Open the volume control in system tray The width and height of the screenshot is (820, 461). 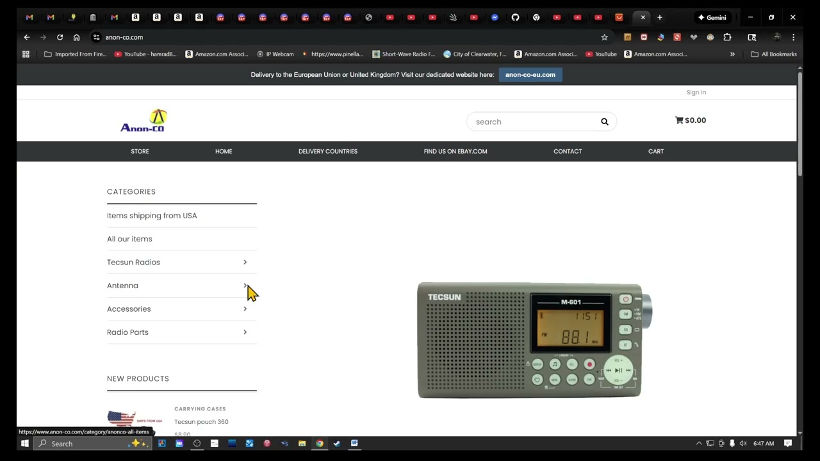[x=742, y=443]
